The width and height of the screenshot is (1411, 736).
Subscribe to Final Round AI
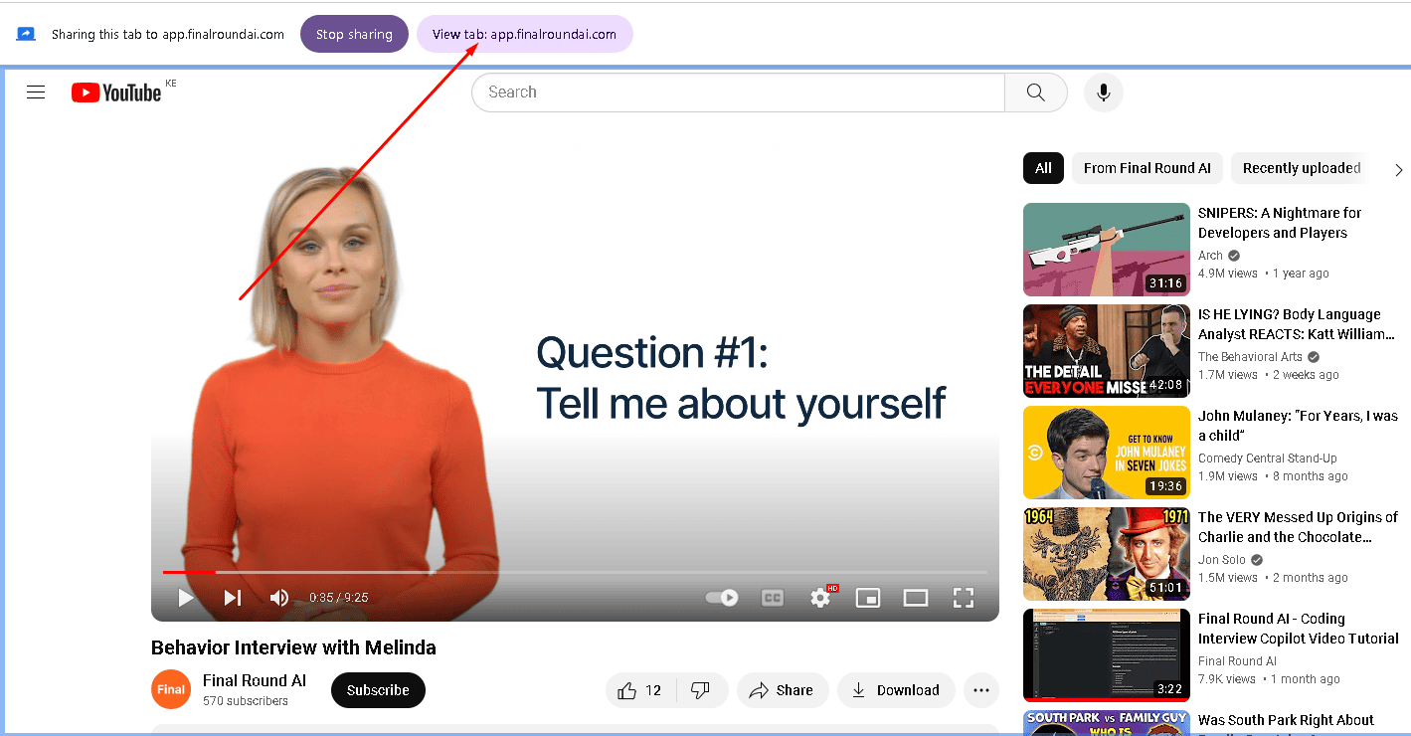coord(378,689)
